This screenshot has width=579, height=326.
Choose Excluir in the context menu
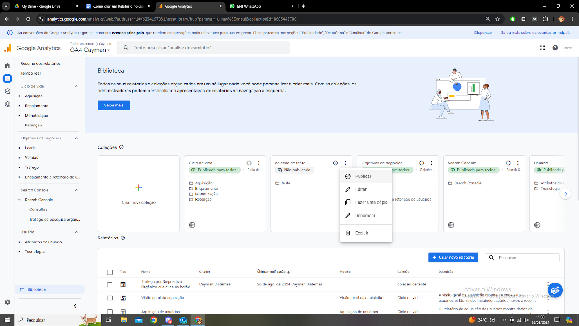point(366,233)
